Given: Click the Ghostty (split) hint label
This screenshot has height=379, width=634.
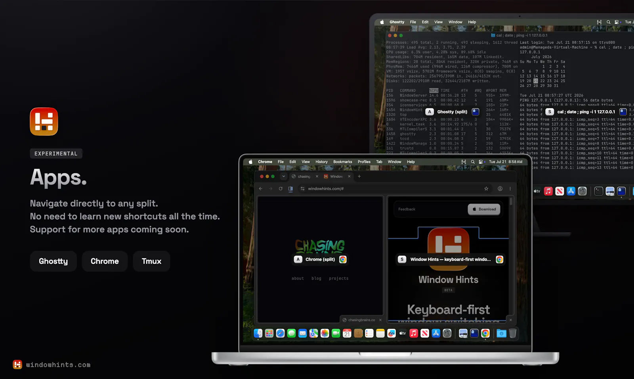Looking at the screenshot, I should point(452,112).
